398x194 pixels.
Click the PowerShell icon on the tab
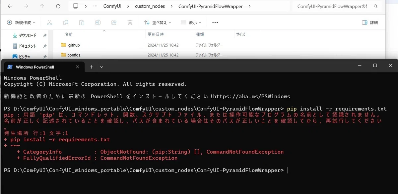pyautogui.click(x=10, y=67)
